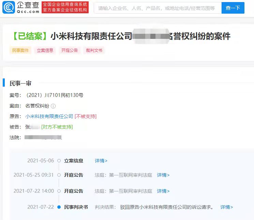Select the 立案信息 tag
This screenshot has width=254, height=220.
(45, 50)
